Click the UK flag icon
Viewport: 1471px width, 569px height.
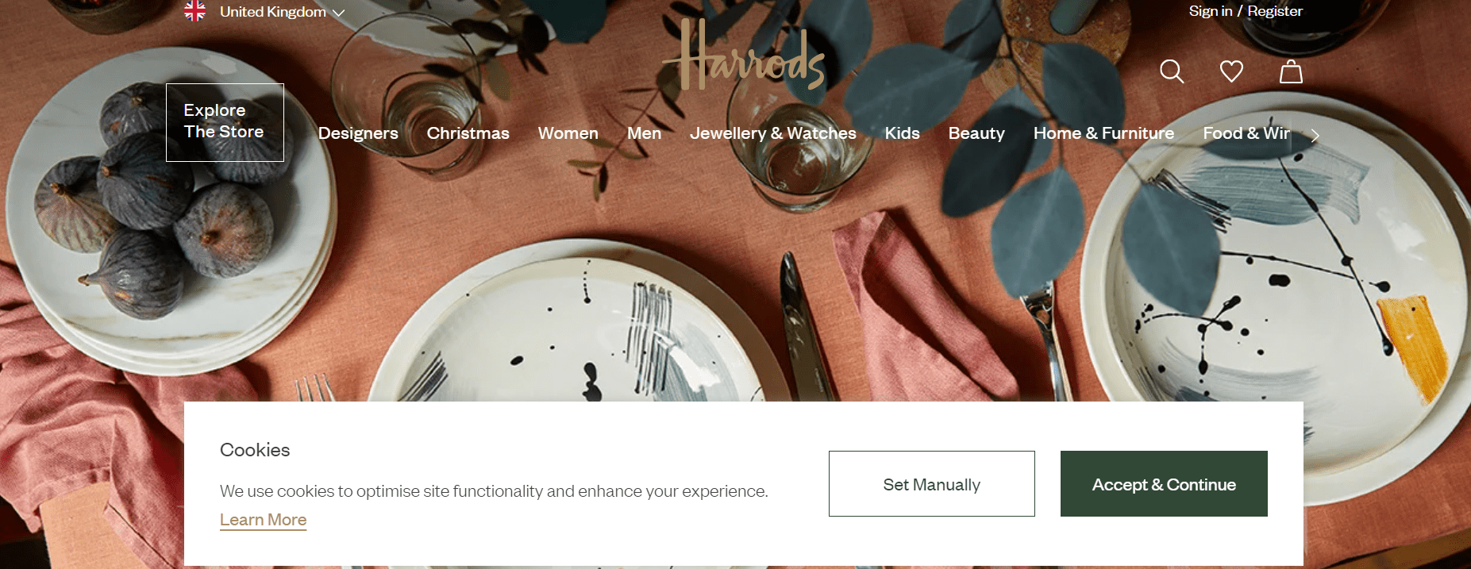(x=194, y=11)
